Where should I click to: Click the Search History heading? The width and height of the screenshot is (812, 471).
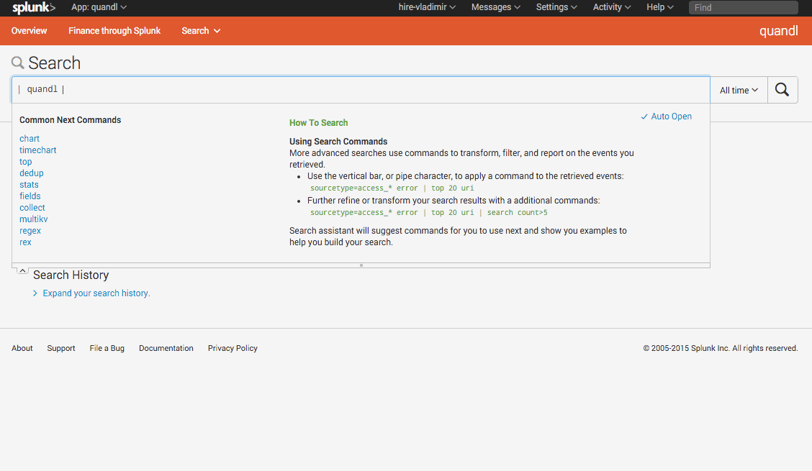click(71, 275)
